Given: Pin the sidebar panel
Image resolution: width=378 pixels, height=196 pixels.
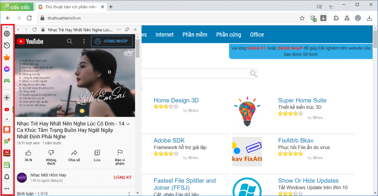Looking at the screenshot, I should pyautogui.click(x=127, y=30).
